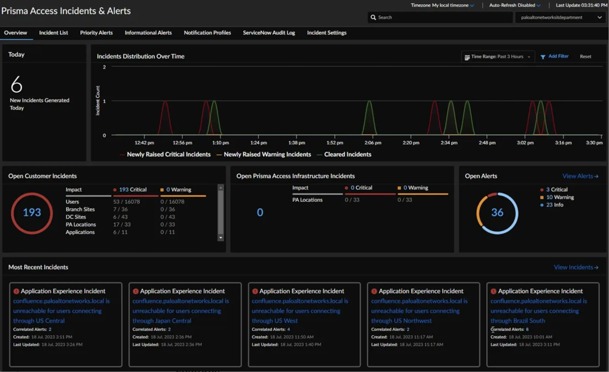Switch to the Incident List tab
This screenshot has height=372, width=609.
[54, 32]
